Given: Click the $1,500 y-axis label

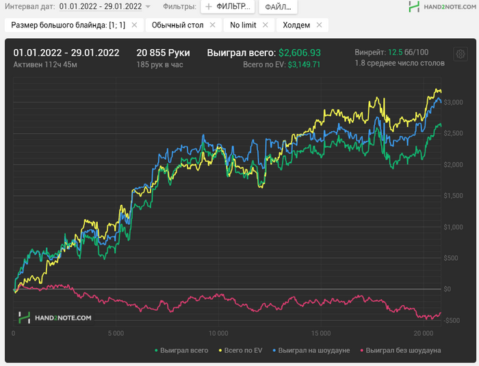Looking at the screenshot, I should point(453,196).
